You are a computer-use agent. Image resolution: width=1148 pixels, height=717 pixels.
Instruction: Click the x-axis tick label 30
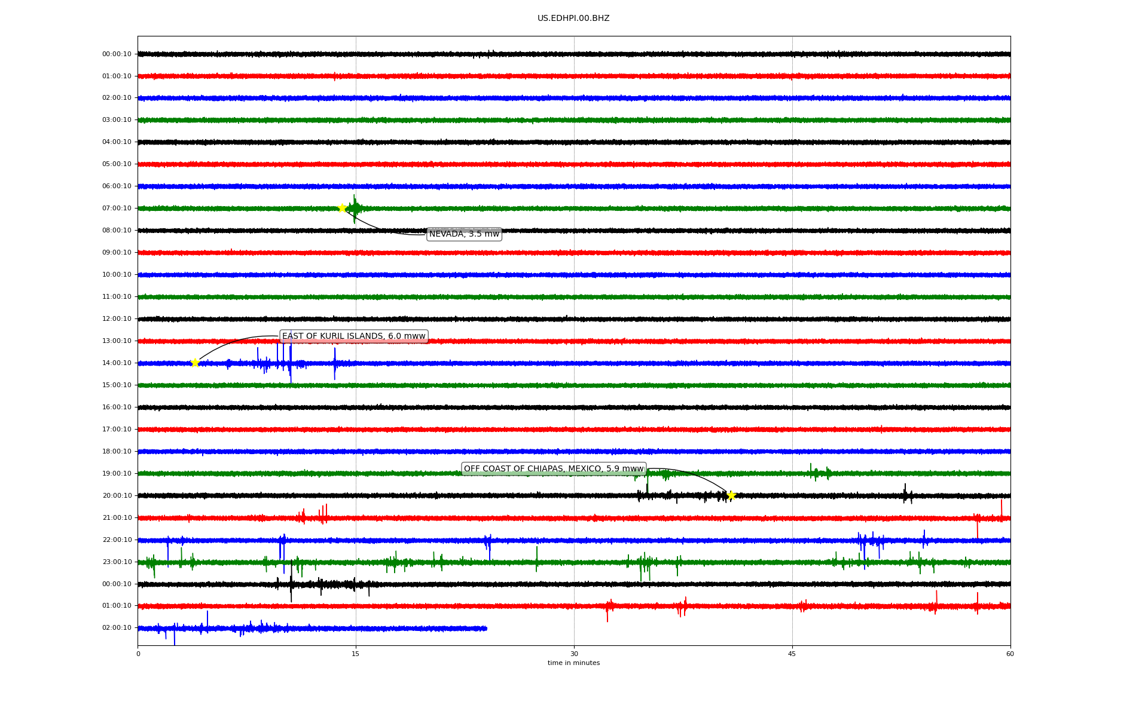[574, 654]
